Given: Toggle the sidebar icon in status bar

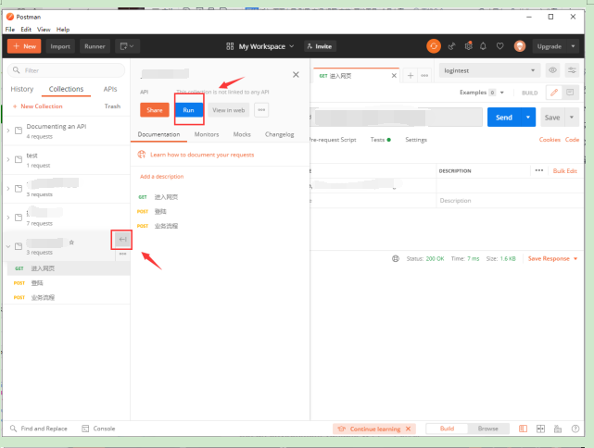Looking at the screenshot, I should coord(523,429).
